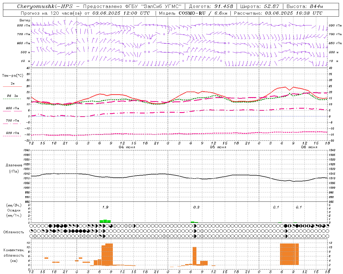Click the 'Осадки' precipitation label
Image resolution: width=343 pixels, height=274 pixels.
[x=14, y=210]
